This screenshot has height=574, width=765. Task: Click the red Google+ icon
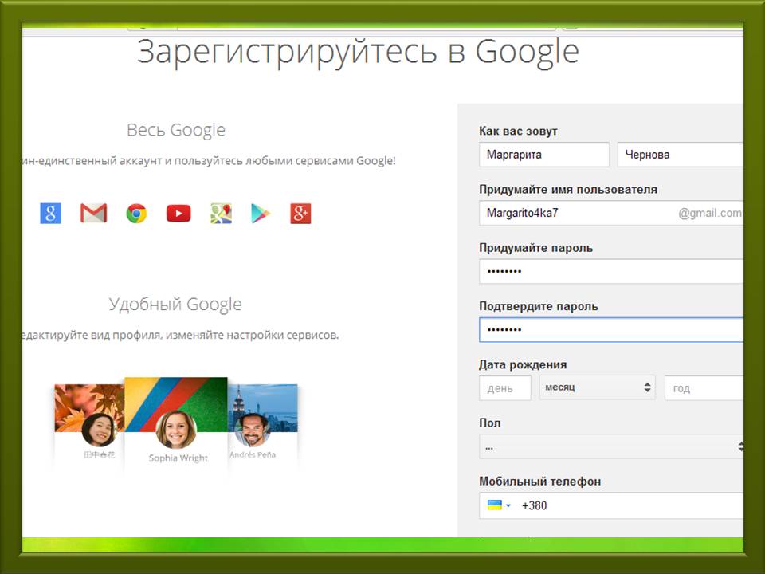(300, 214)
